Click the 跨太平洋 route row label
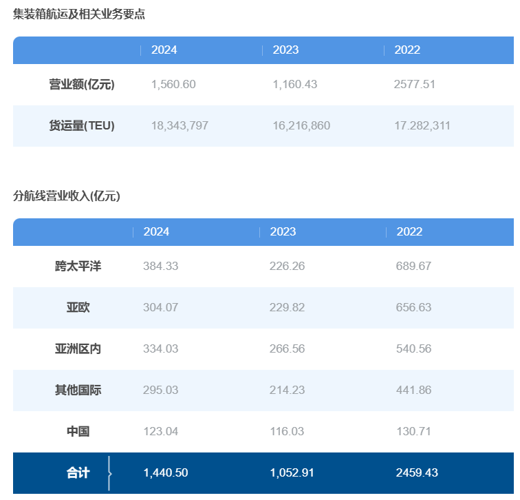Screen dimensions: 520x500 pyautogui.click(x=78, y=267)
